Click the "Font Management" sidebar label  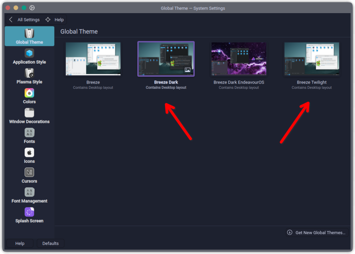(x=29, y=201)
